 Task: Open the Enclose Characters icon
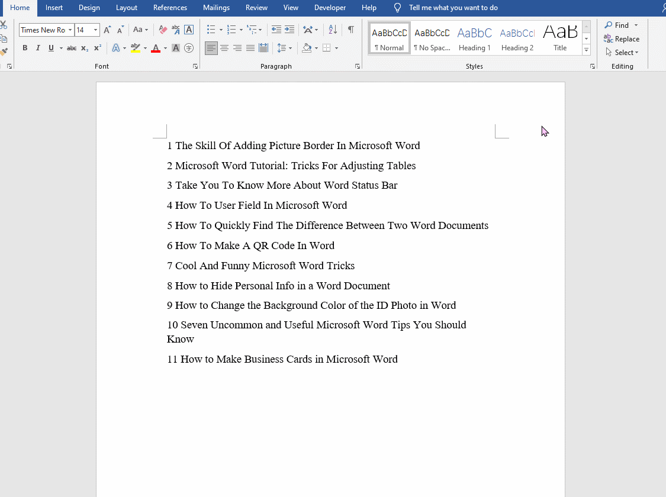189,48
